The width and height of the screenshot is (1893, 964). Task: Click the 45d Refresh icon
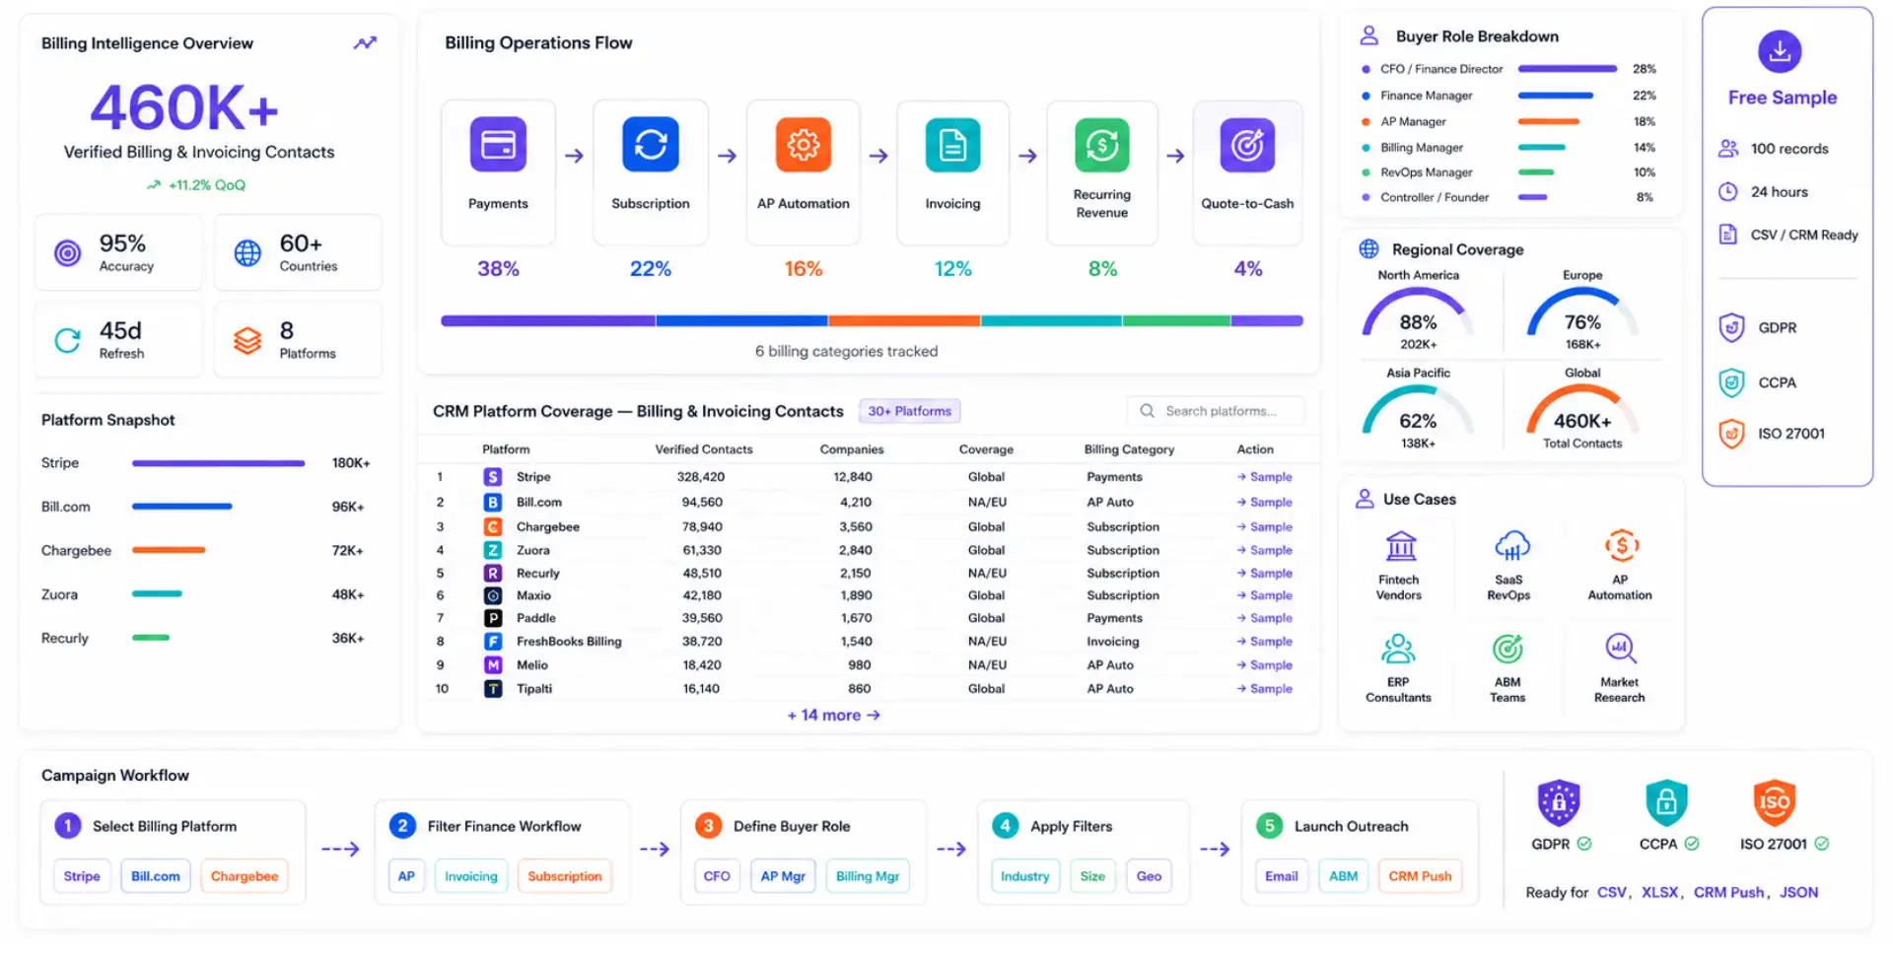pos(67,341)
